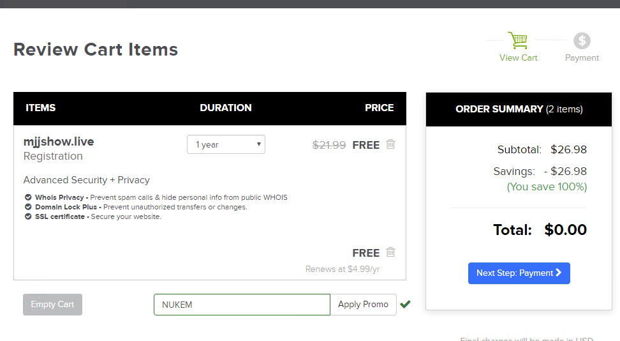Open the 1 year duration dropdown

tap(226, 144)
